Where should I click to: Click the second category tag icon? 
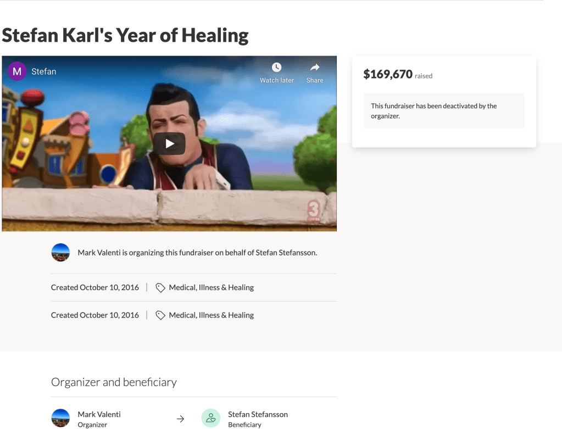[x=160, y=315]
